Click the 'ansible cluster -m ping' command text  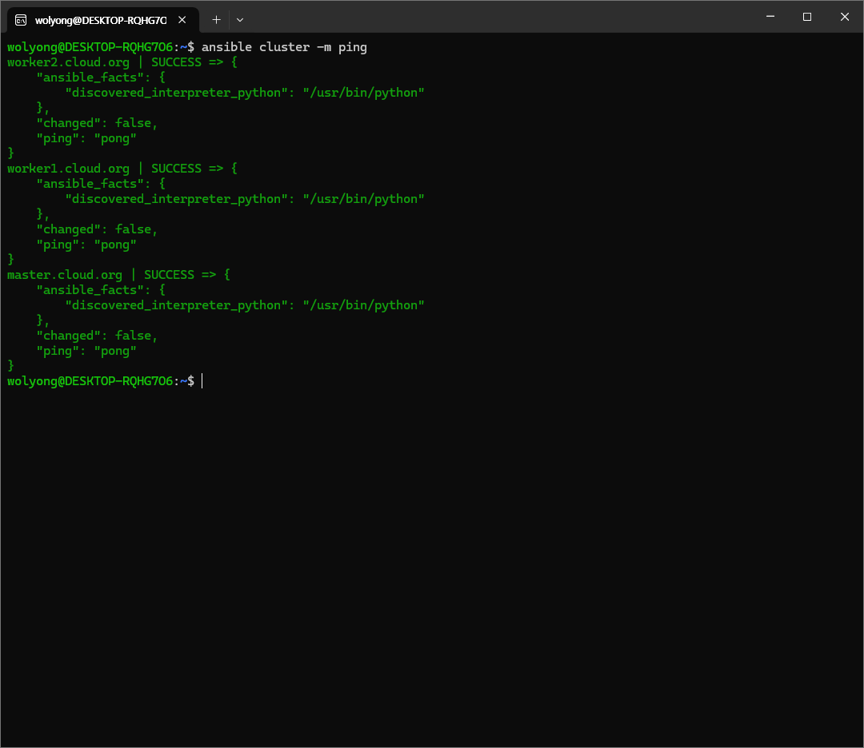(284, 47)
